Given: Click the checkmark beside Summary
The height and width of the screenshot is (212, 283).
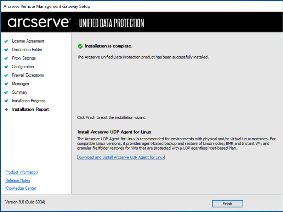Looking at the screenshot, I should tap(6, 92).
